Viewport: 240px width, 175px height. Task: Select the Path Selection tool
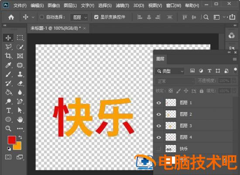(20, 110)
